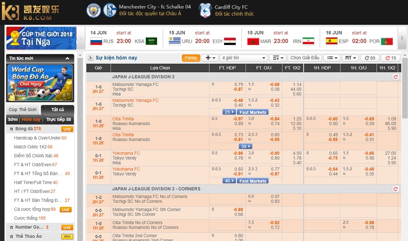
Task: Open the MY odds type dropdown
Action: coord(350,58)
